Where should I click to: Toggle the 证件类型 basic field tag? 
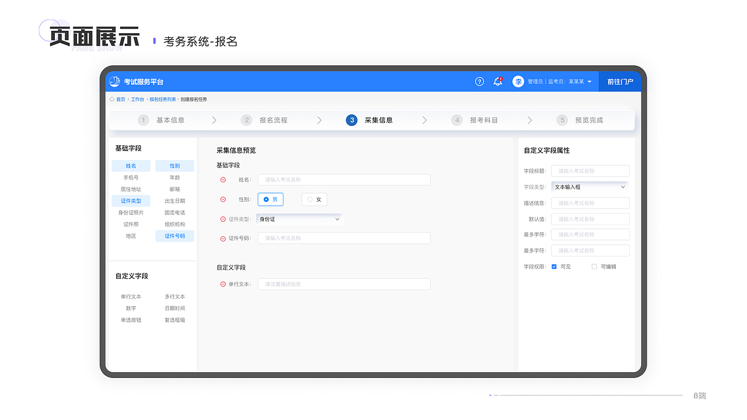point(131,201)
